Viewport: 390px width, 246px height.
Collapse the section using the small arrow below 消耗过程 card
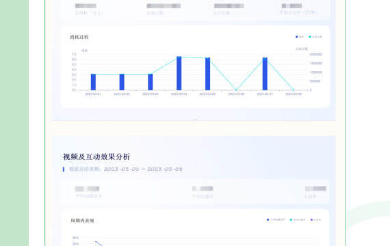click(x=195, y=120)
